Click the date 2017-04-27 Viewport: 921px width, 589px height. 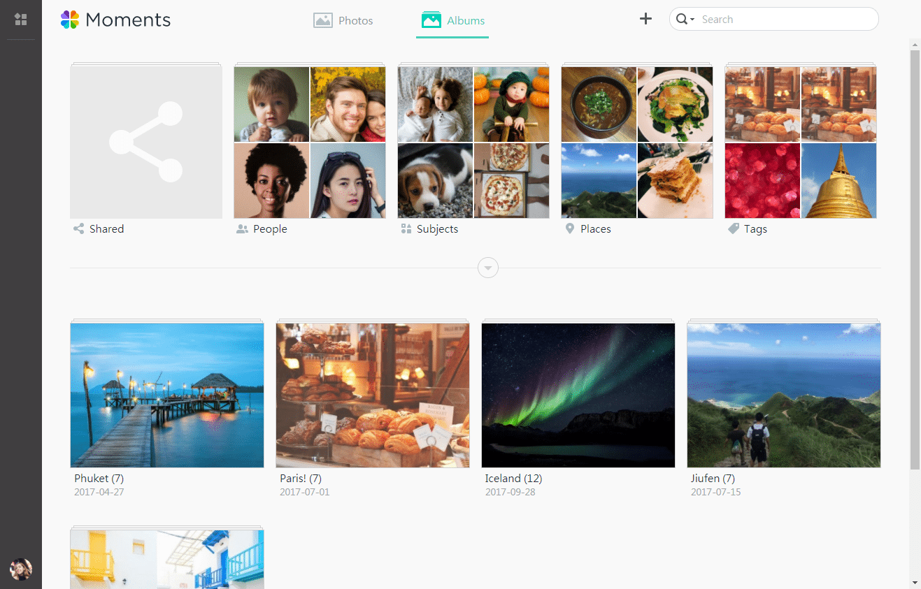[x=99, y=492]
